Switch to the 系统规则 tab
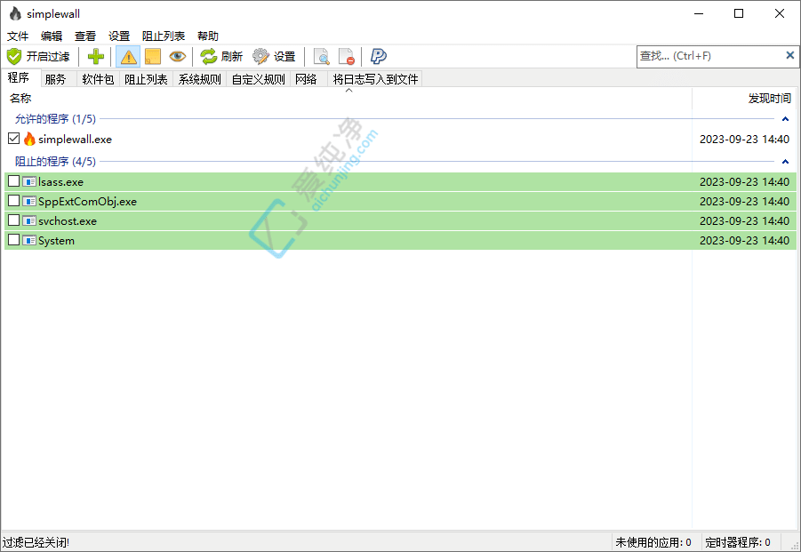The width and height of the screenshot is (801, 552). [200, 79]
